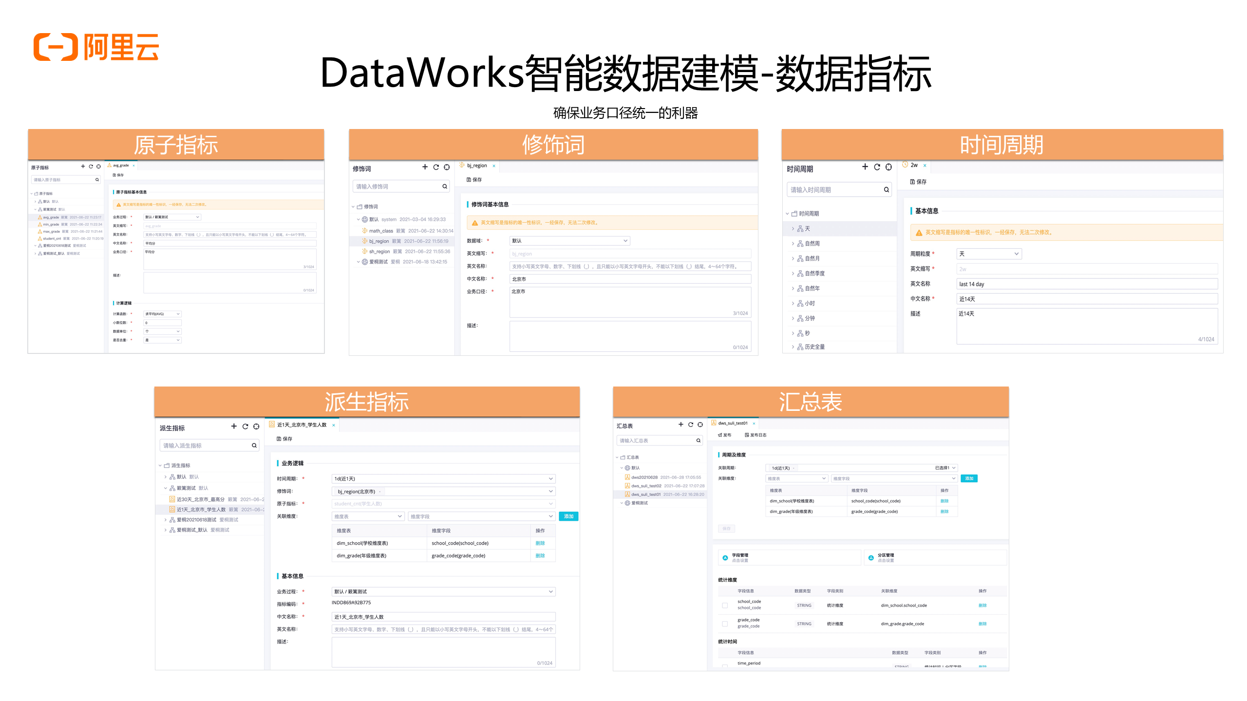Image resolution: width=1247 pixels, height=701 pixels.
Task: Check the grade_code checkbox under 统计维度
Action: [724, 624]
